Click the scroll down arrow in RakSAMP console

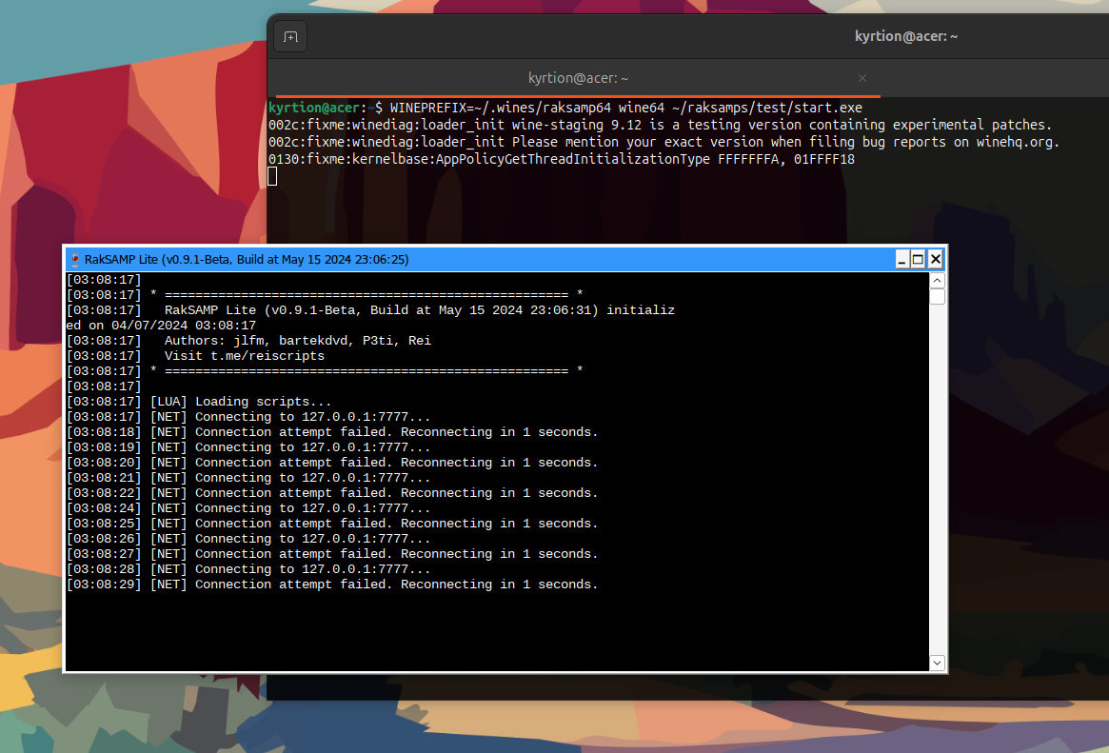937,663
